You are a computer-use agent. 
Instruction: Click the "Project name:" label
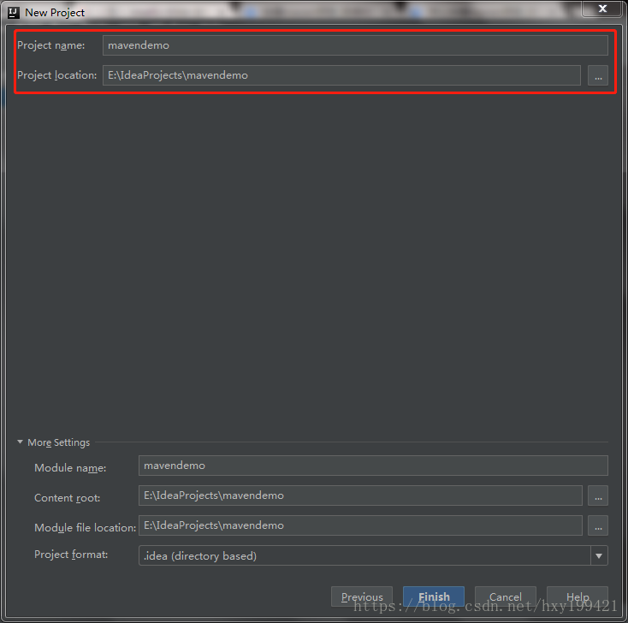tap(50, 45)
